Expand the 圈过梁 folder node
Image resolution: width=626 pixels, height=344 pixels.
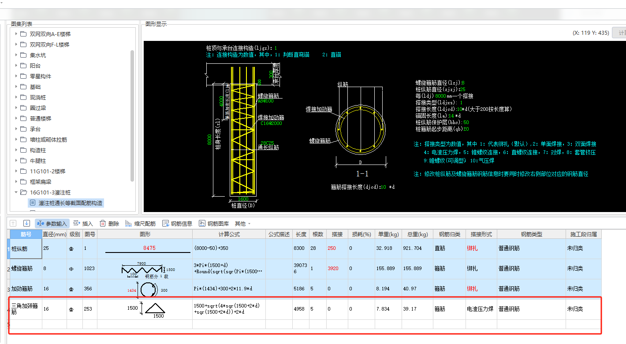point(16,108)
